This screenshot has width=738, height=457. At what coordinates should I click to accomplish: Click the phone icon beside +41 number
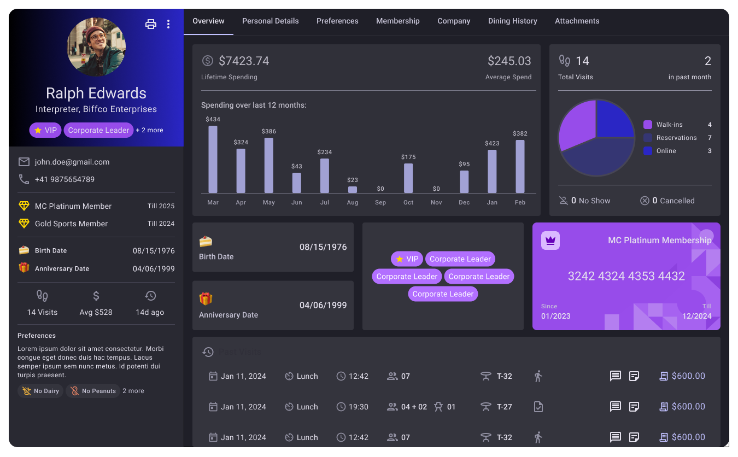pyautogui.click(x=24, y=179)
